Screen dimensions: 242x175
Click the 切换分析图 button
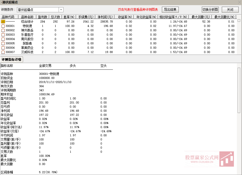(x=210, y=9)
